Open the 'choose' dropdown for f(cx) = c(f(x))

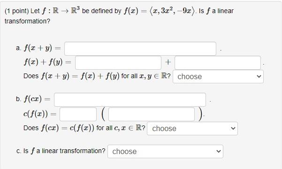(192, 128)
